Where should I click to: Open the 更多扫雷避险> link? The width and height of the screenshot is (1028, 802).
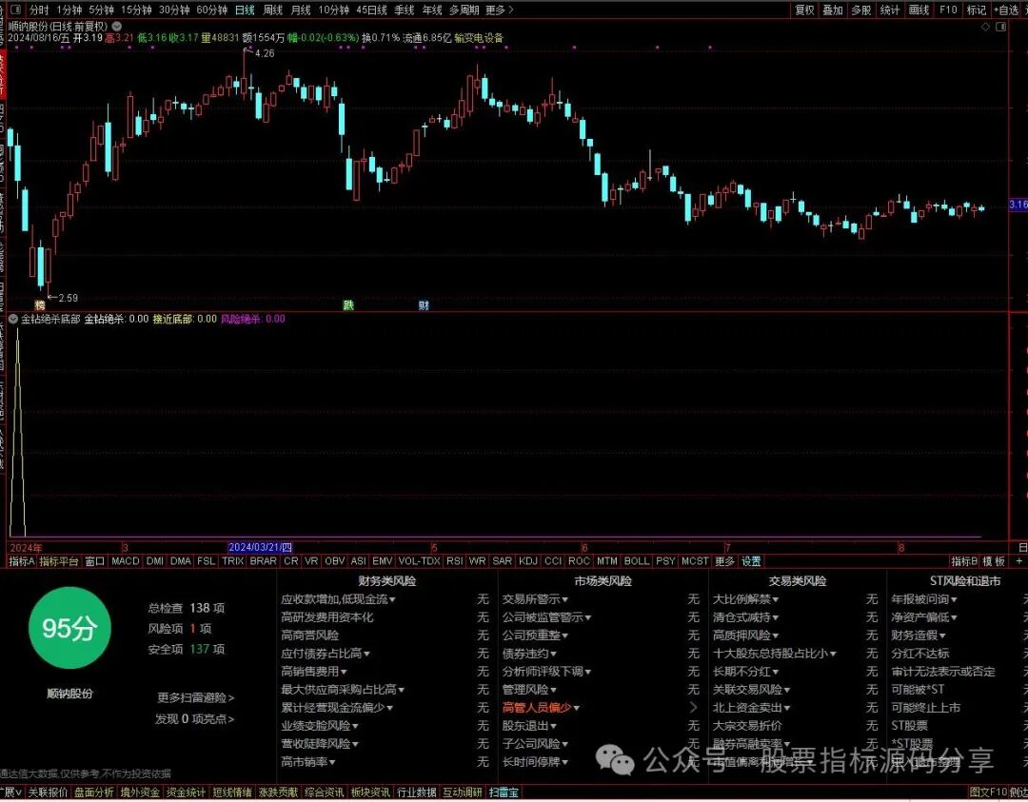195,697
